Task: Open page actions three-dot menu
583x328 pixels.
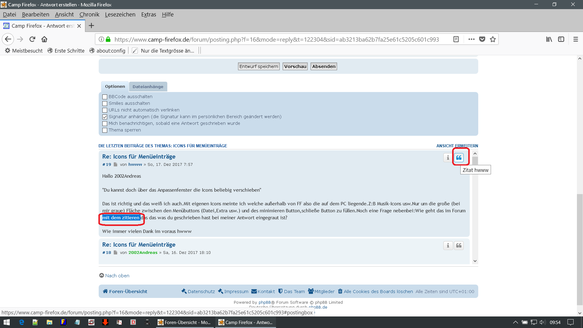Action: tap(471, 39)
